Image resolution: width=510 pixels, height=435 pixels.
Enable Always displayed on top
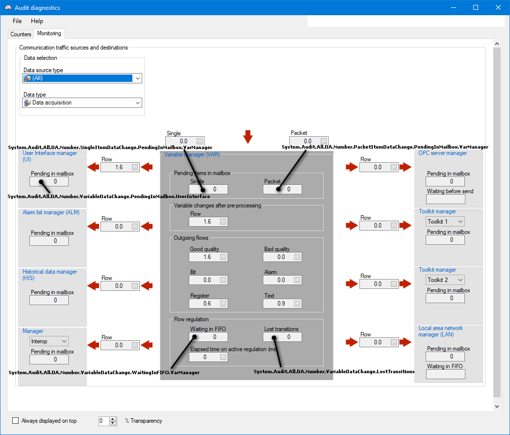click(x=15, y=421)
